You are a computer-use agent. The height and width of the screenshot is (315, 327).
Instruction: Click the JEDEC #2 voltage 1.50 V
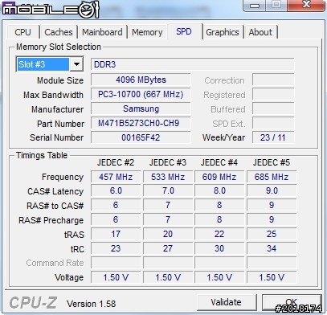click(116, 277)
